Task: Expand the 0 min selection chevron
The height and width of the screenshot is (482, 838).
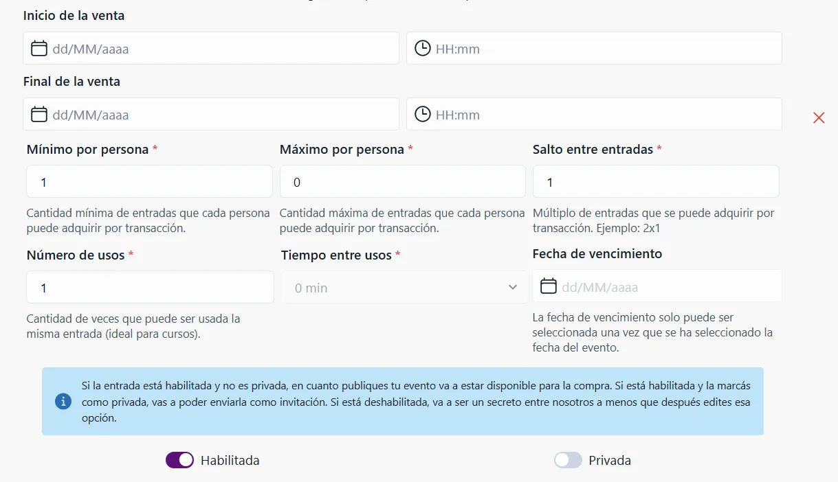Action: pyautogui.click(x=514, y=287)
